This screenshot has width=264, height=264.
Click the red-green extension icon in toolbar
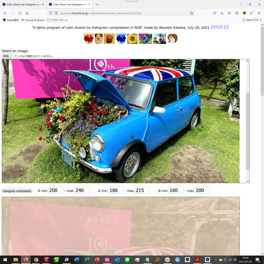pyautogui.click(x=244, y=13)
